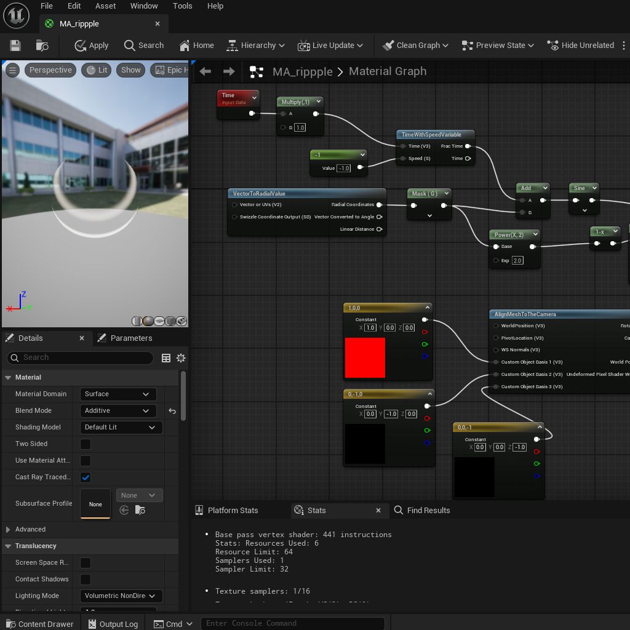Click Browse to asset icon in toolbar
This screenshot has width=630, height=630.
42,46
